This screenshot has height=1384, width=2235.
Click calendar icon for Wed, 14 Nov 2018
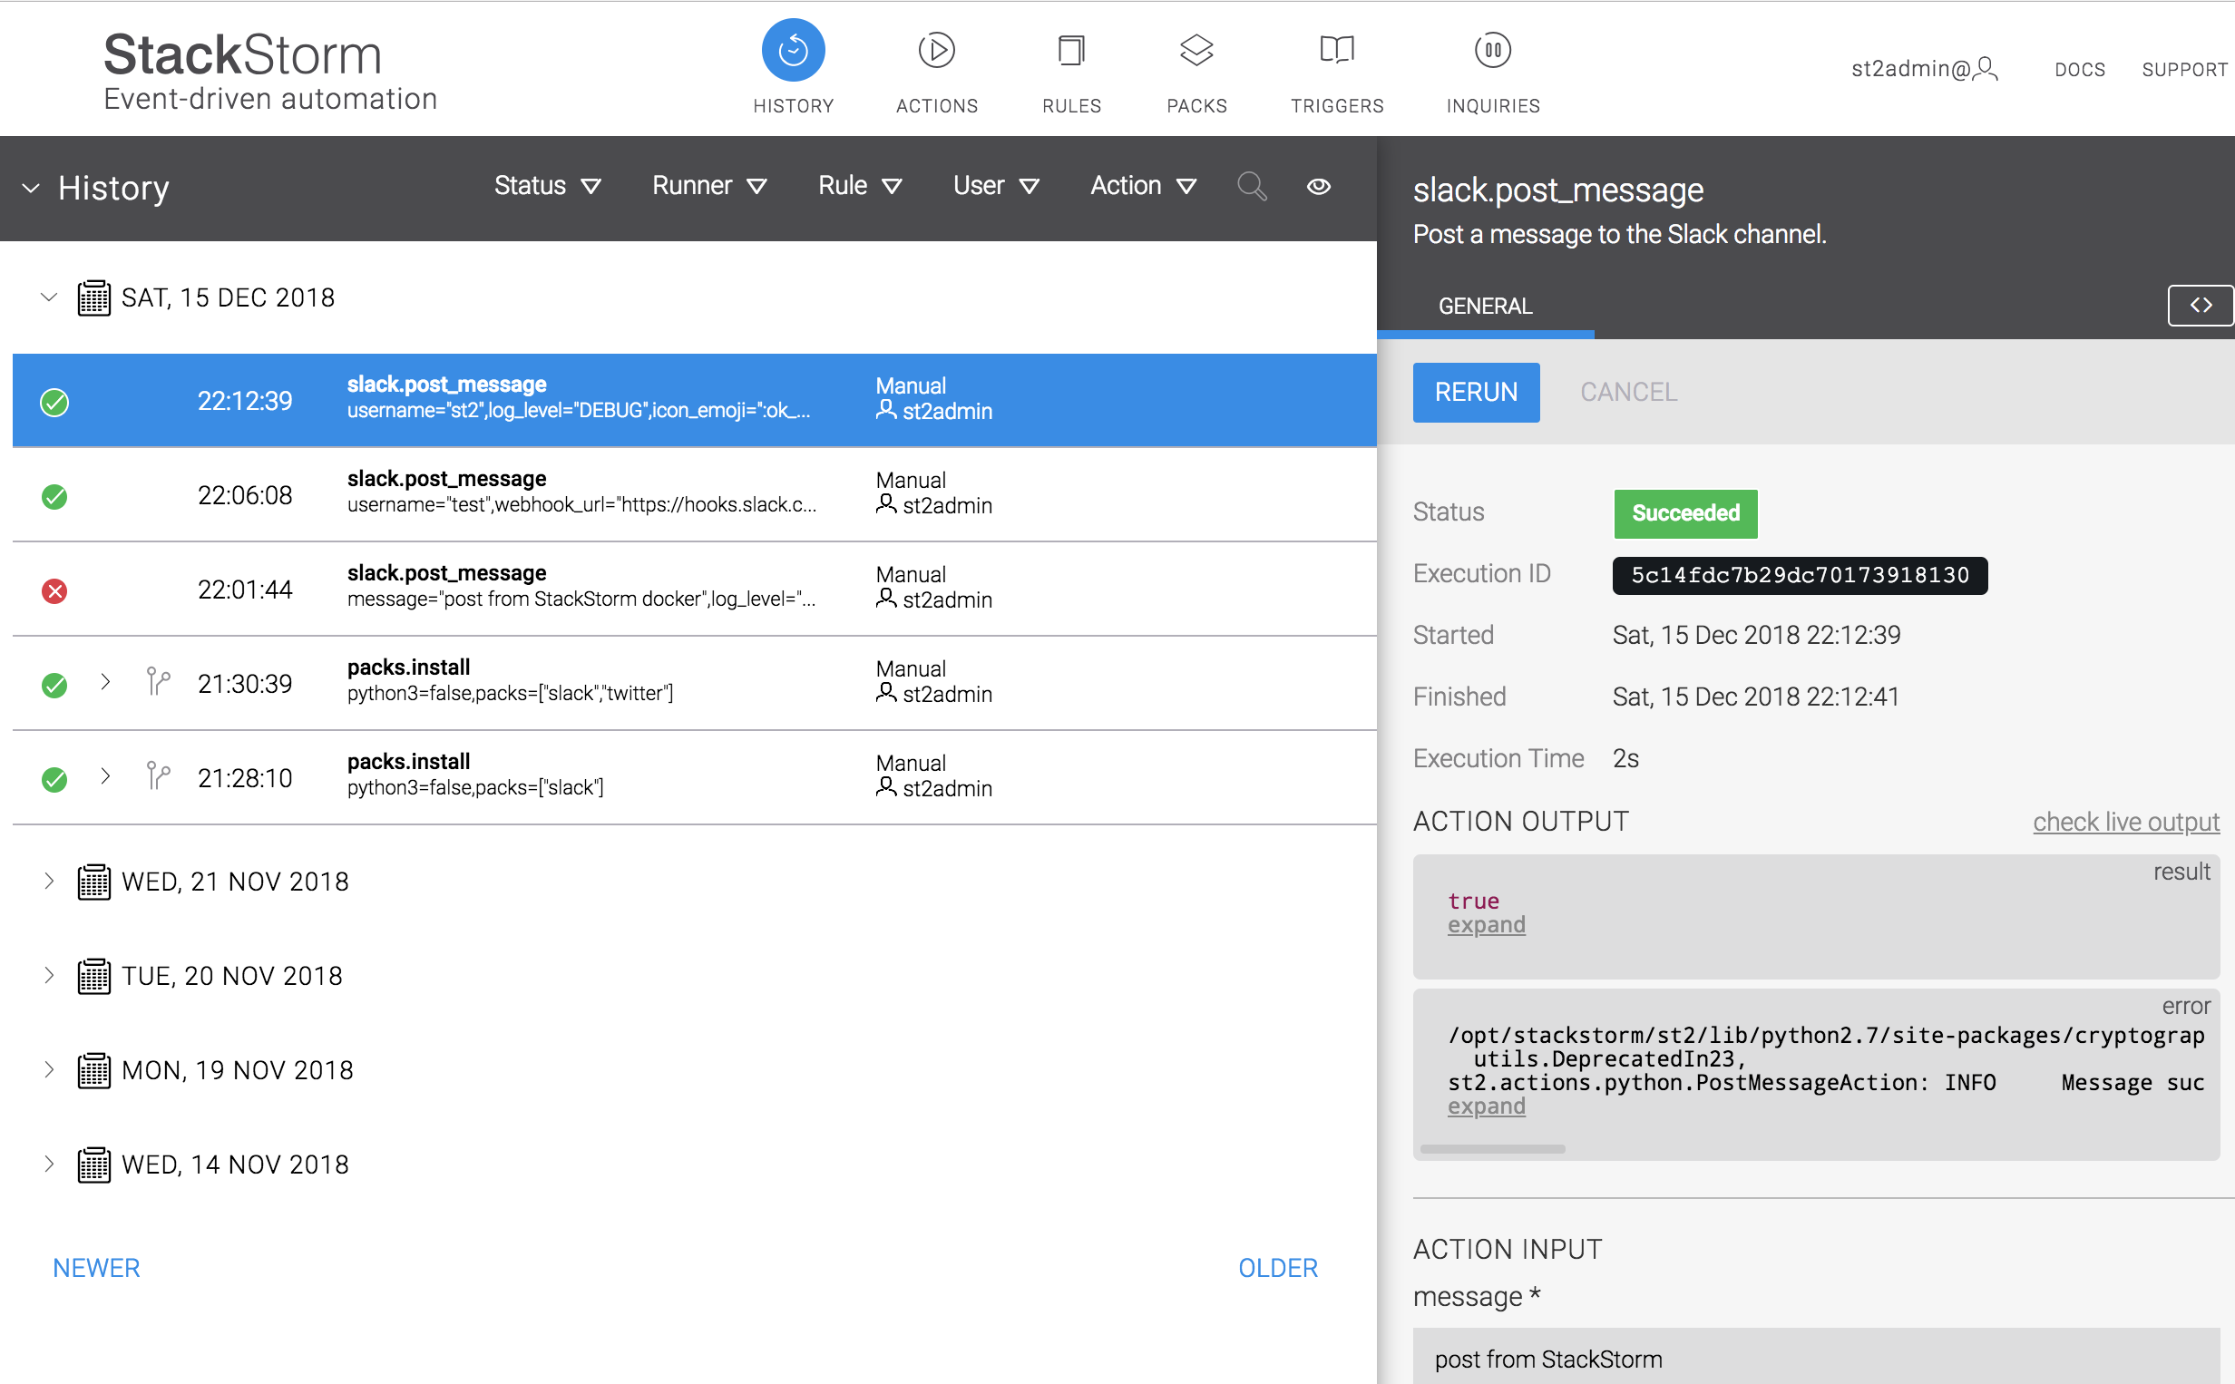pyautogui.click(x=93, y=1165)
